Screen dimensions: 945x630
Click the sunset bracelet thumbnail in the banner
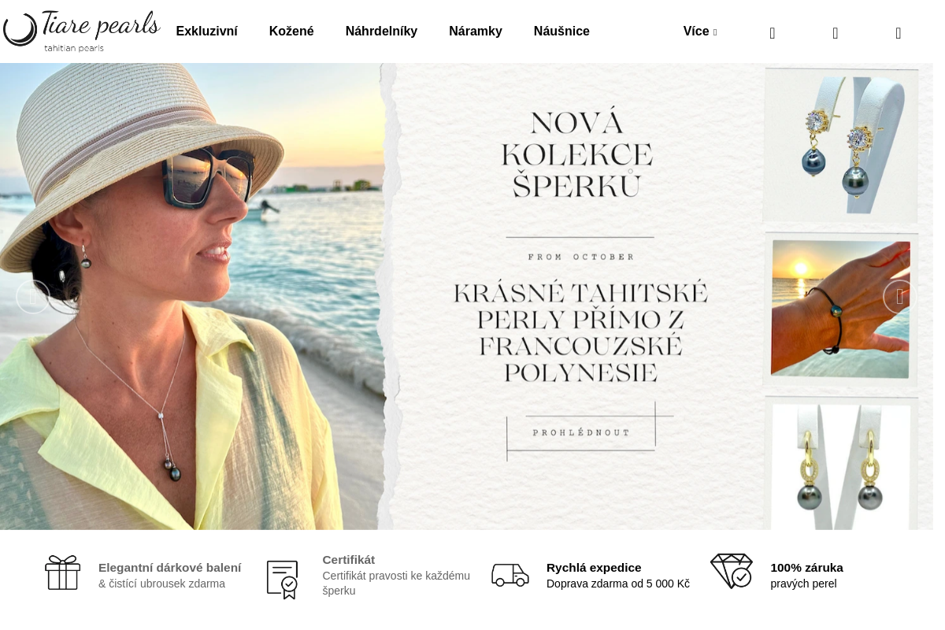(840, 309)
